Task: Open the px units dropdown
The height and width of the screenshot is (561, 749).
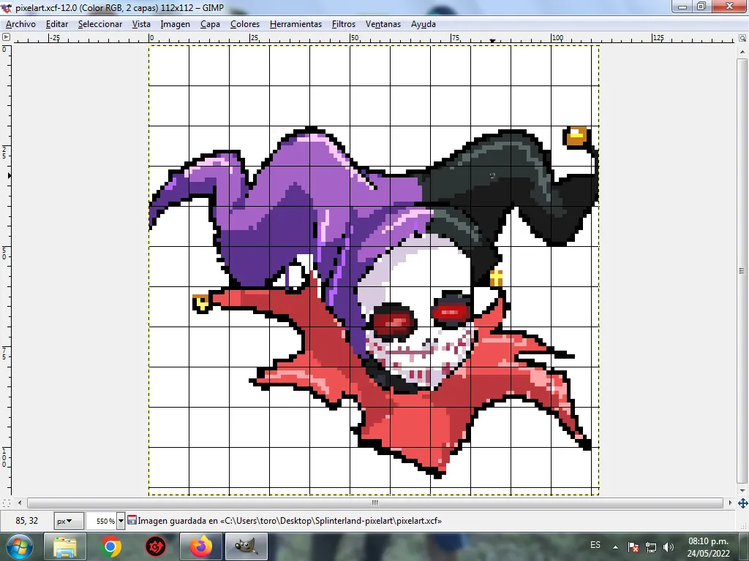Action: coord(69,521)
